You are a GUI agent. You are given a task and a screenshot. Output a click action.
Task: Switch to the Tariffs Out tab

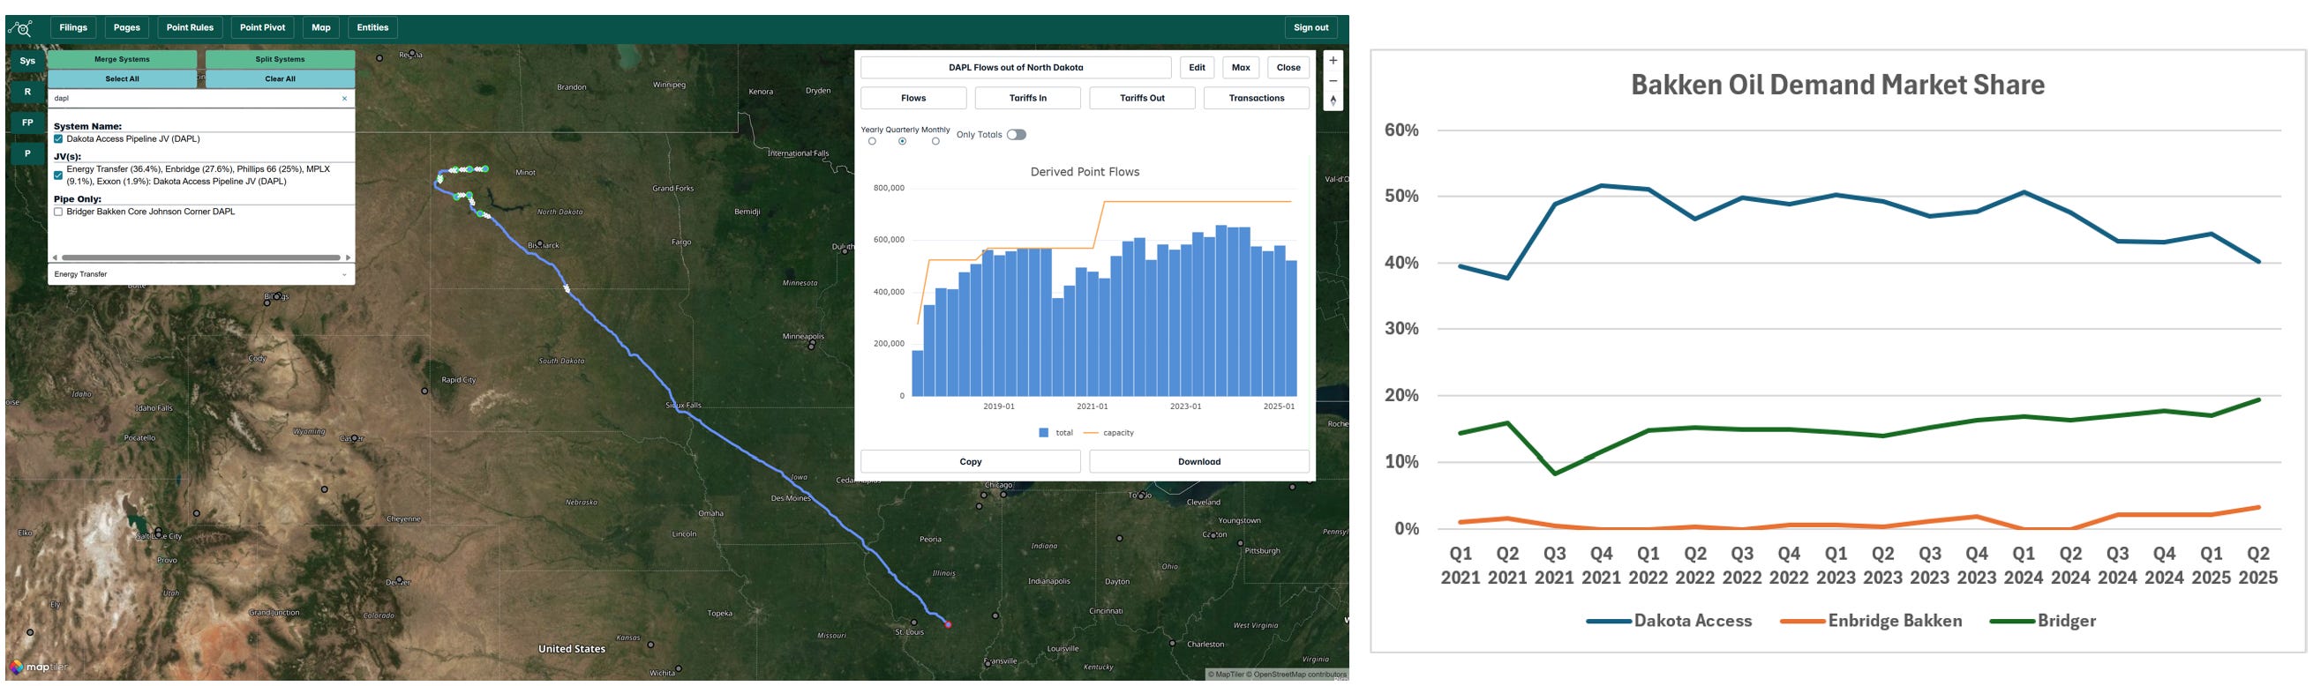(x=1142, y=99)
